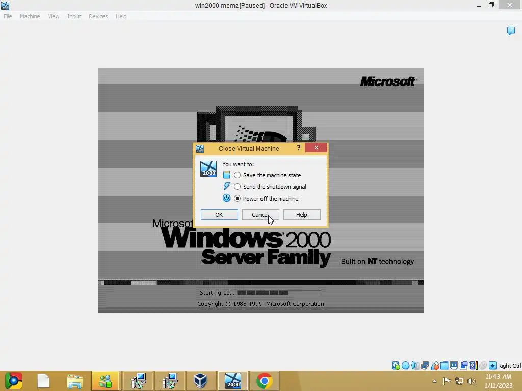Show hidden system tray icons
522x391 pixels.
(434, 381)
